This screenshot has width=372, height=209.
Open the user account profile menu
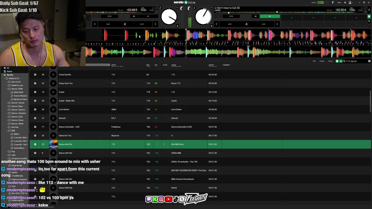(x=350, y=2)
